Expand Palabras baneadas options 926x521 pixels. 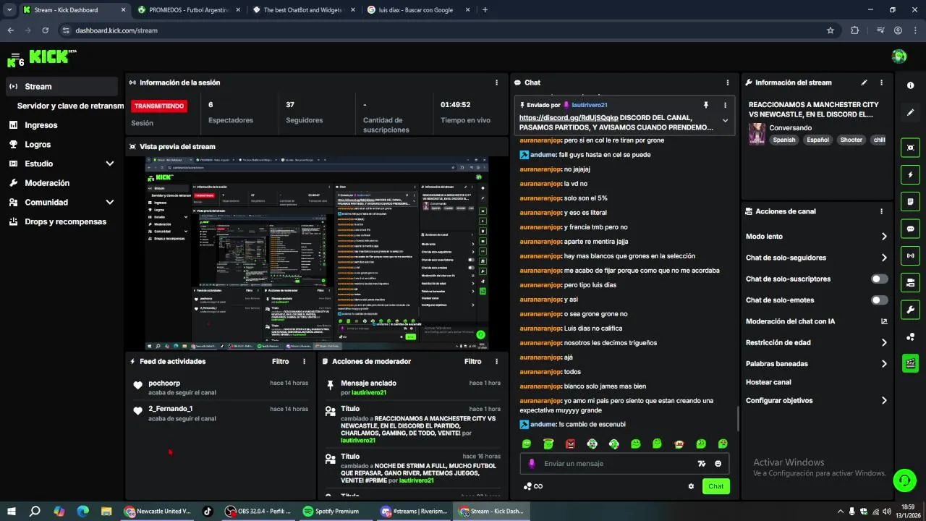(x=884, y=364)
